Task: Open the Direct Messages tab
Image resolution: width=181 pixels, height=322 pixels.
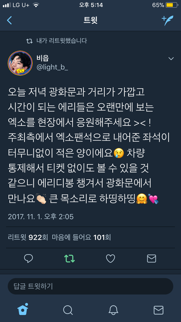Action: point(158,310)
